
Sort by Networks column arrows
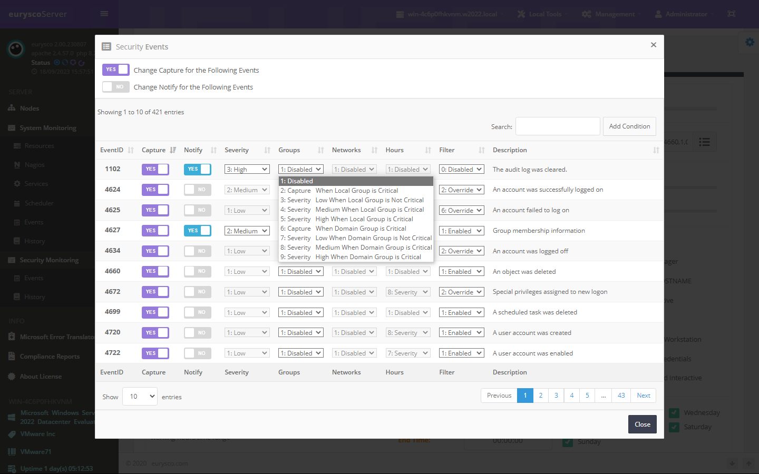point(374,150)
